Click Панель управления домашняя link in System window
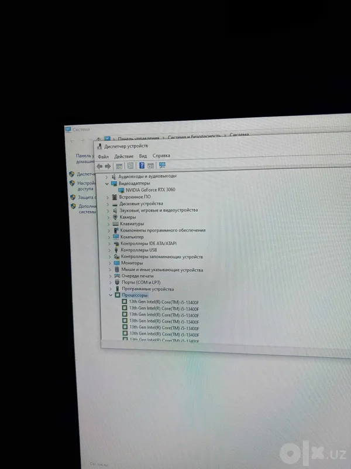The width and height of the screenshot is (351, 469). click(85, 158)
